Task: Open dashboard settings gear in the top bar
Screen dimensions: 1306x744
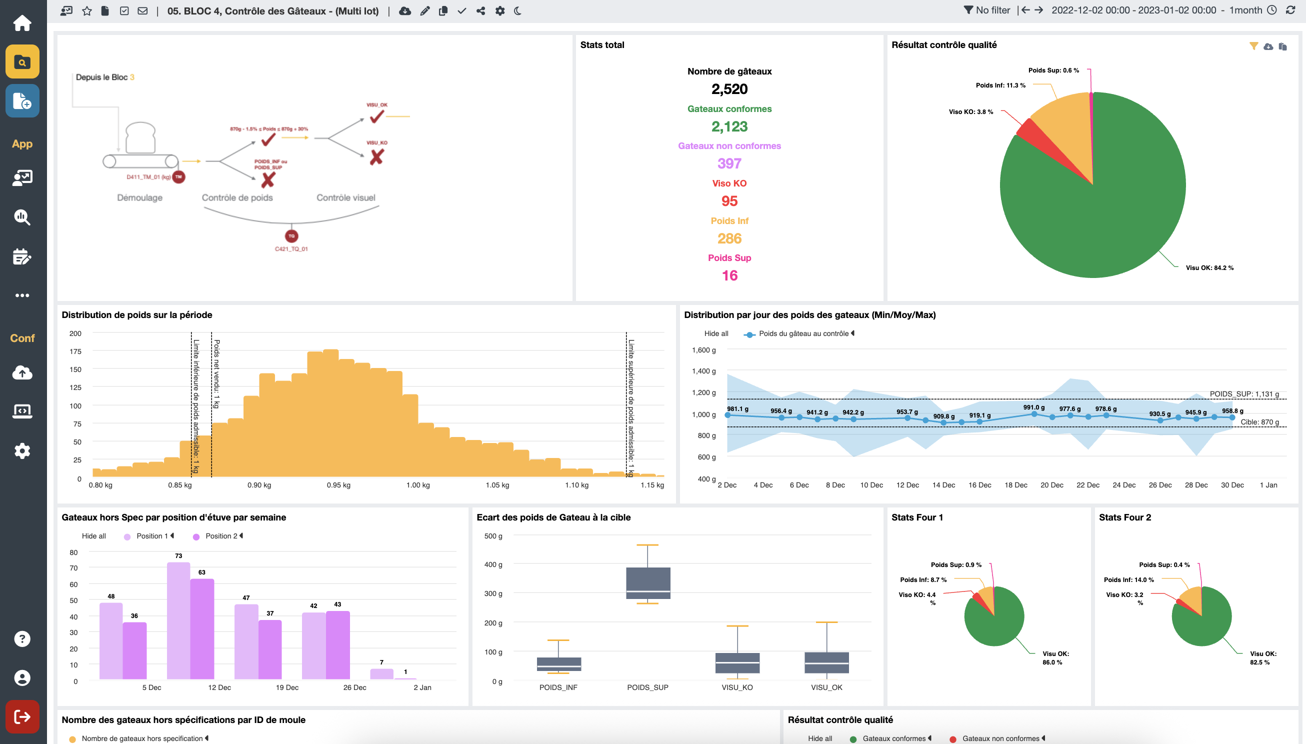Action: pyautogui.click(x=499, y=10)
